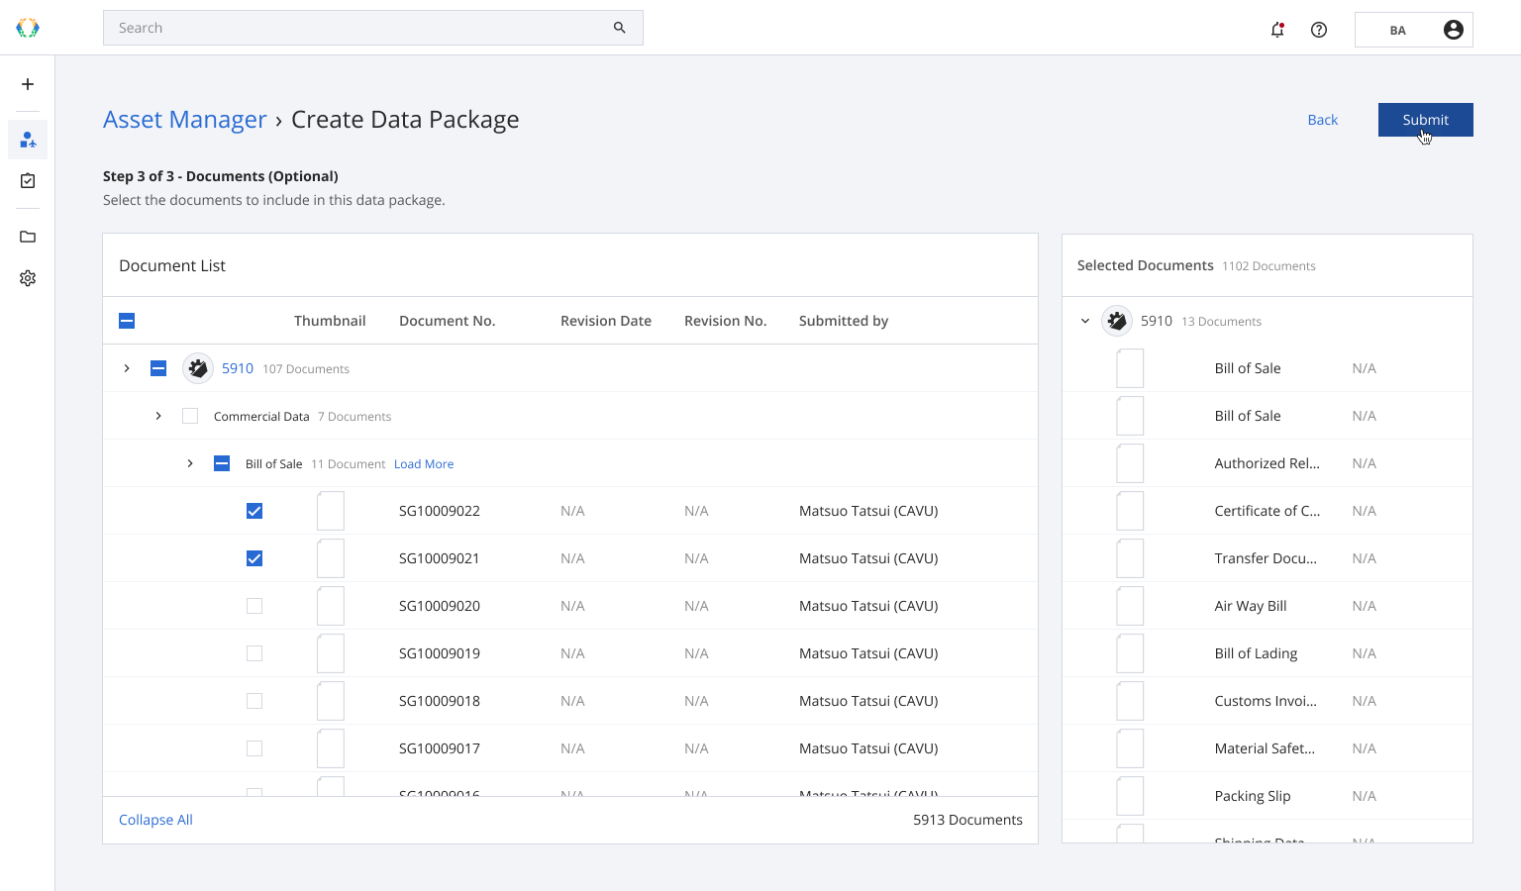
Task: Click the thumbnail for document SG10009019
Action: [x=331, y=653]
